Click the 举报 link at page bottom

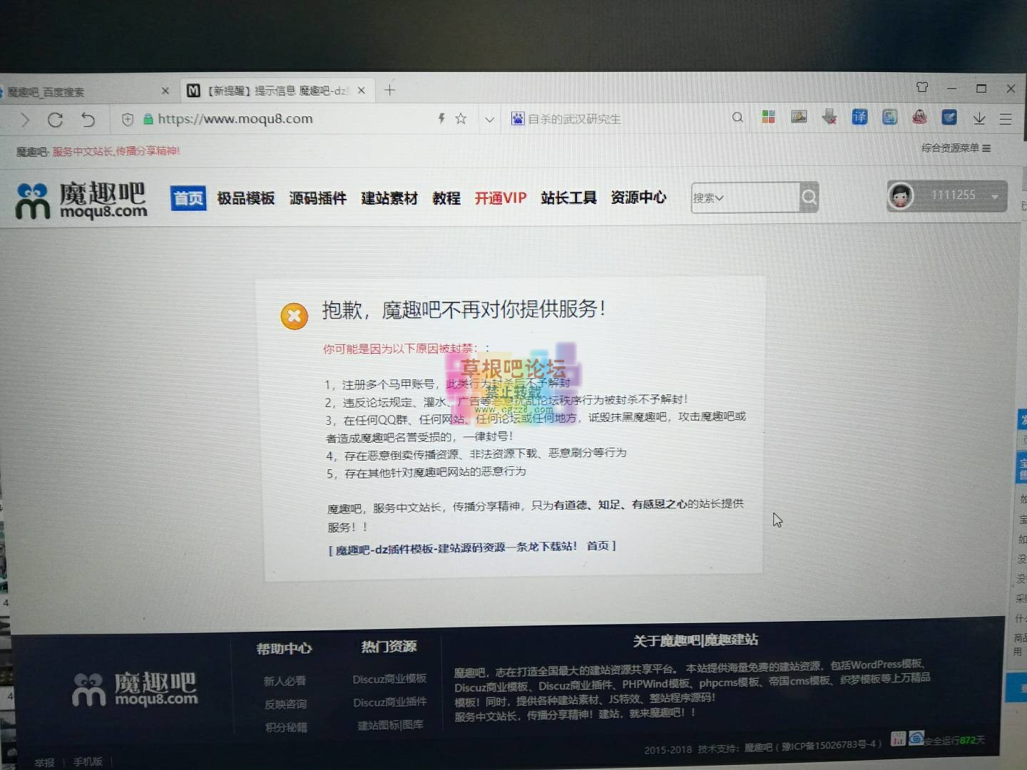pos(44,762)
